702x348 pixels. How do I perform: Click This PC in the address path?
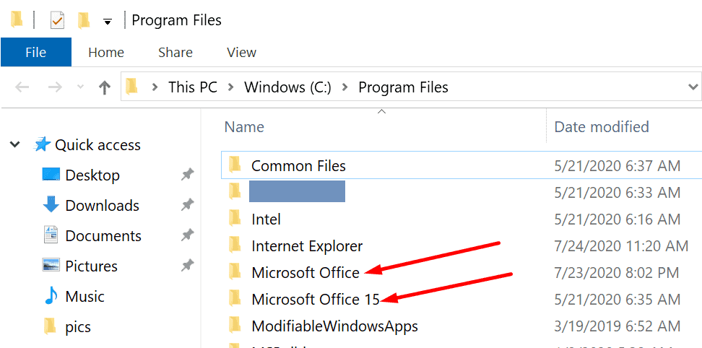[x=193, y=87]
